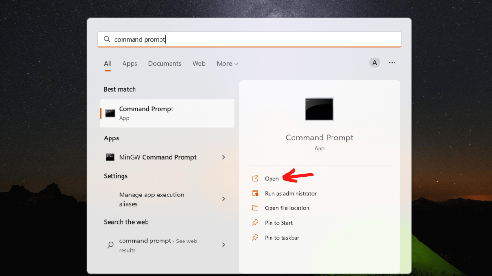The width and height of the screenshot is (492, 276).
Task: Open the three-dot options menu
Action: coord(392,63)
